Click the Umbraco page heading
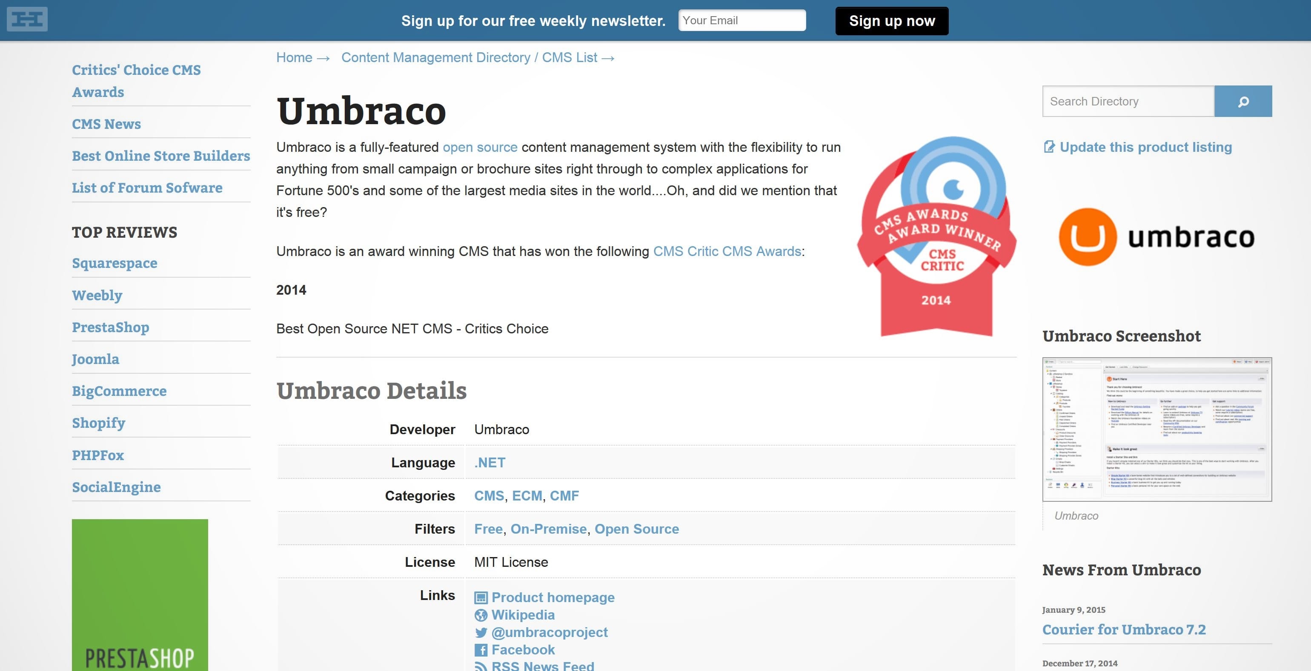The image size is (1311, 671). tap(361, 111)
